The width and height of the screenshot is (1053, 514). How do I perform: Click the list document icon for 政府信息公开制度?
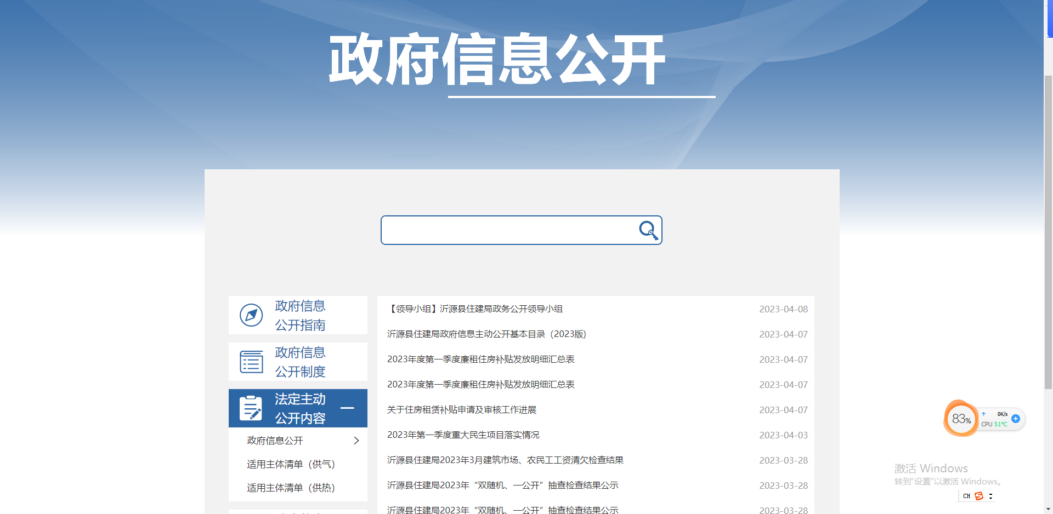(251, 362)
